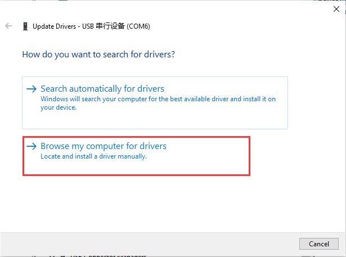This screenshot has width=346, height=257.
Task: Select Browse my computer for drivers
Action: 104,146
